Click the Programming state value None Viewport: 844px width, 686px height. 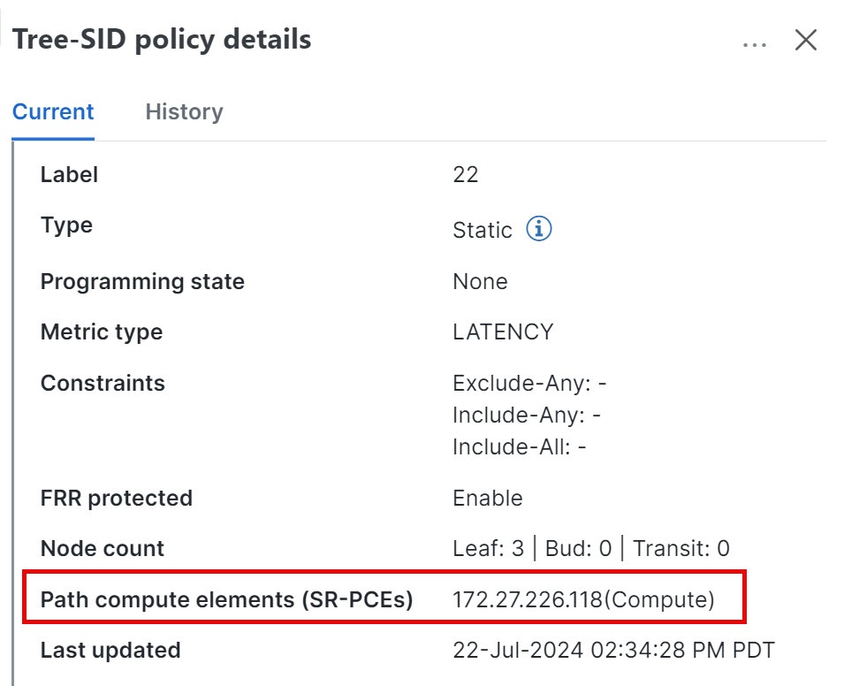(x=479, y=281)
